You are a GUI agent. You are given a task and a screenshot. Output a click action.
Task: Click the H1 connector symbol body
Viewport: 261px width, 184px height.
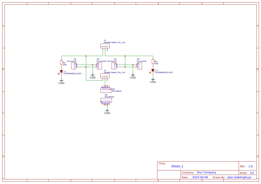pos(74,66)
